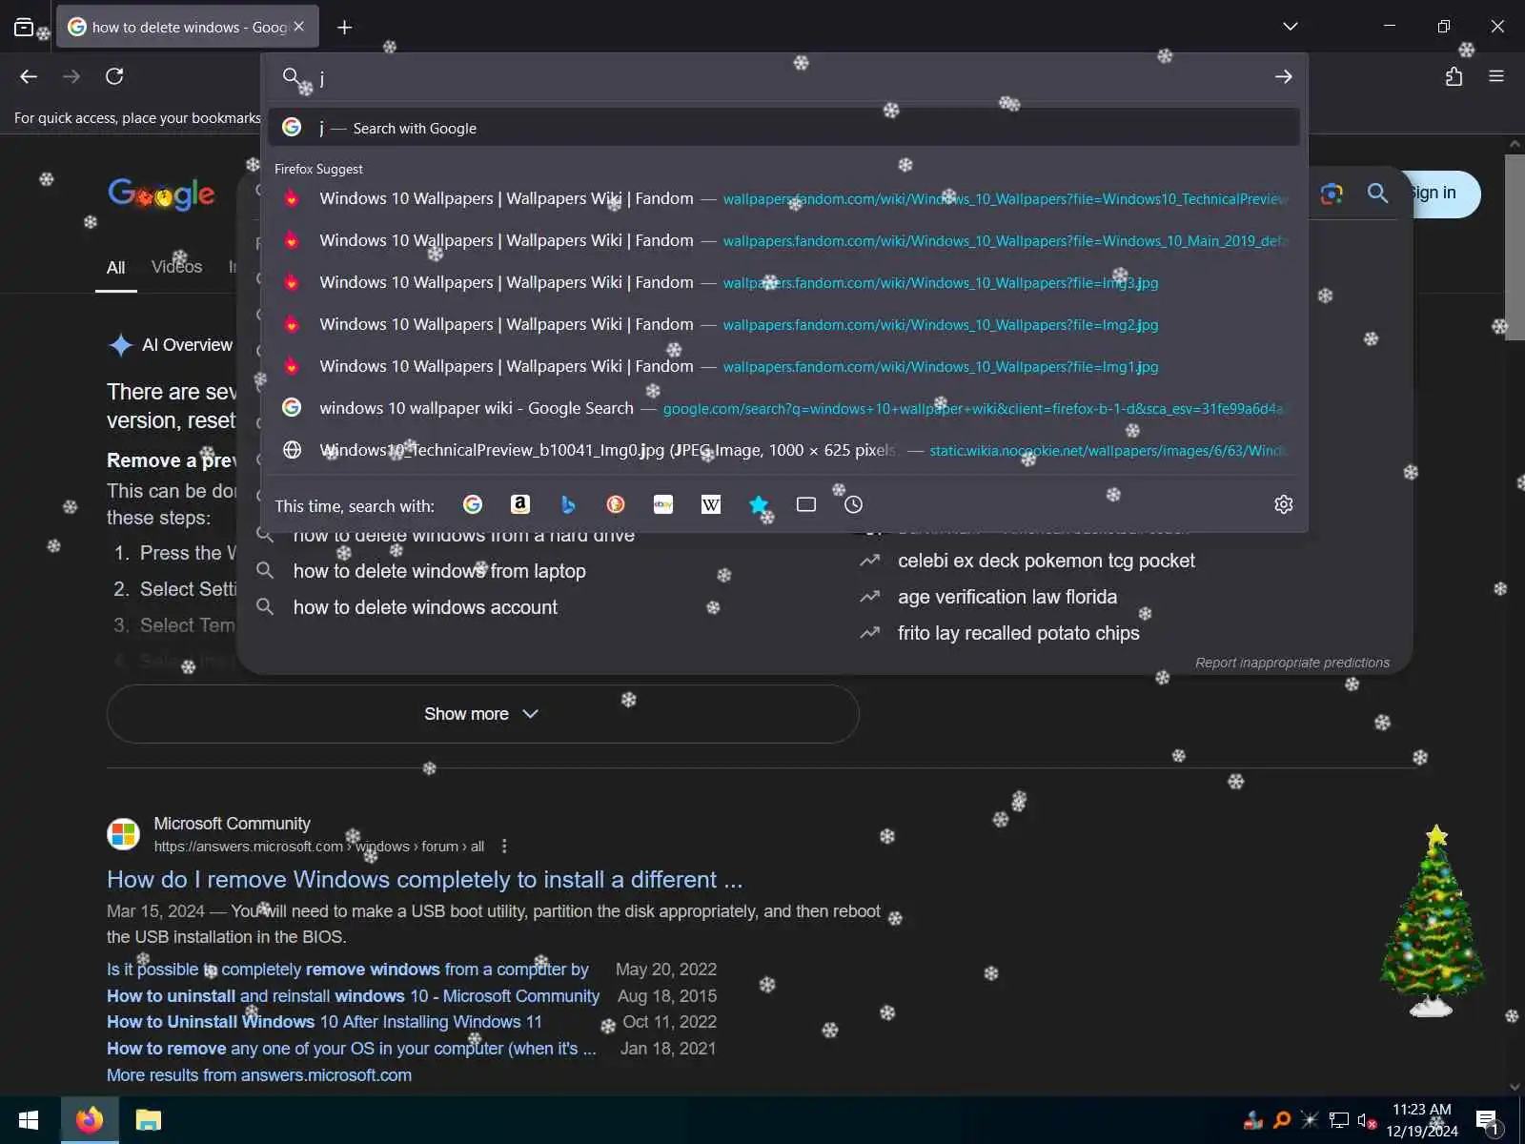1525x1144 pixels.
Task: Open 'How to uninstall and reinstall windows 10' link
Action: point(353,996)
